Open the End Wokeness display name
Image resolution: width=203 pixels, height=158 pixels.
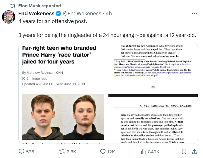click(x=36, y=14)
